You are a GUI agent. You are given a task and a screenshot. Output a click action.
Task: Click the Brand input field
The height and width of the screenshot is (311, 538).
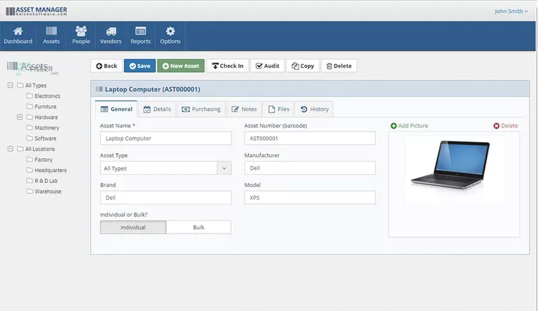tap(166, 198)
